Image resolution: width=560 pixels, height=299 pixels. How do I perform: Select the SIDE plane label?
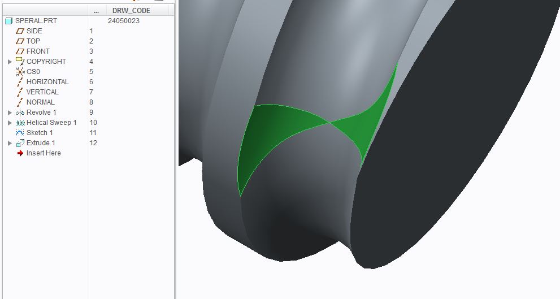point(34,31)
